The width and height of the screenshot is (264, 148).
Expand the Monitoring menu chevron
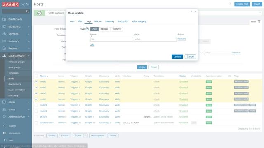pos(29,27)
